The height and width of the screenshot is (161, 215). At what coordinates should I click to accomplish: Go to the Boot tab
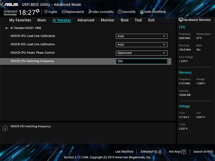(x=125, y=20)
